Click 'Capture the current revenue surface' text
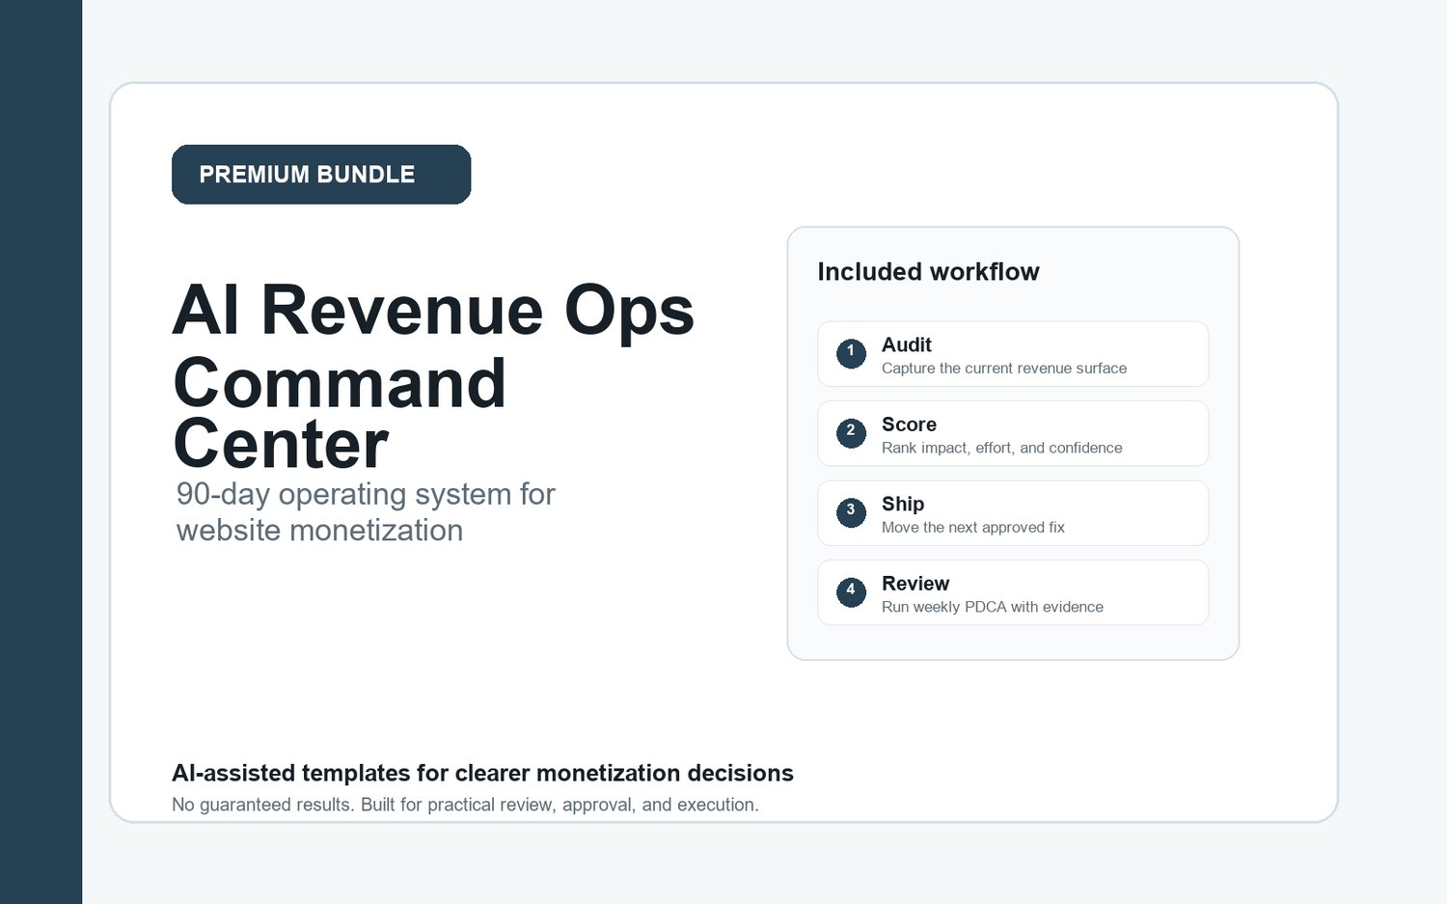1447x904 pixels. 1004,369
